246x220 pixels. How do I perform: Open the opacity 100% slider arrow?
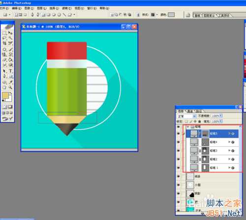tap(221, 116)
